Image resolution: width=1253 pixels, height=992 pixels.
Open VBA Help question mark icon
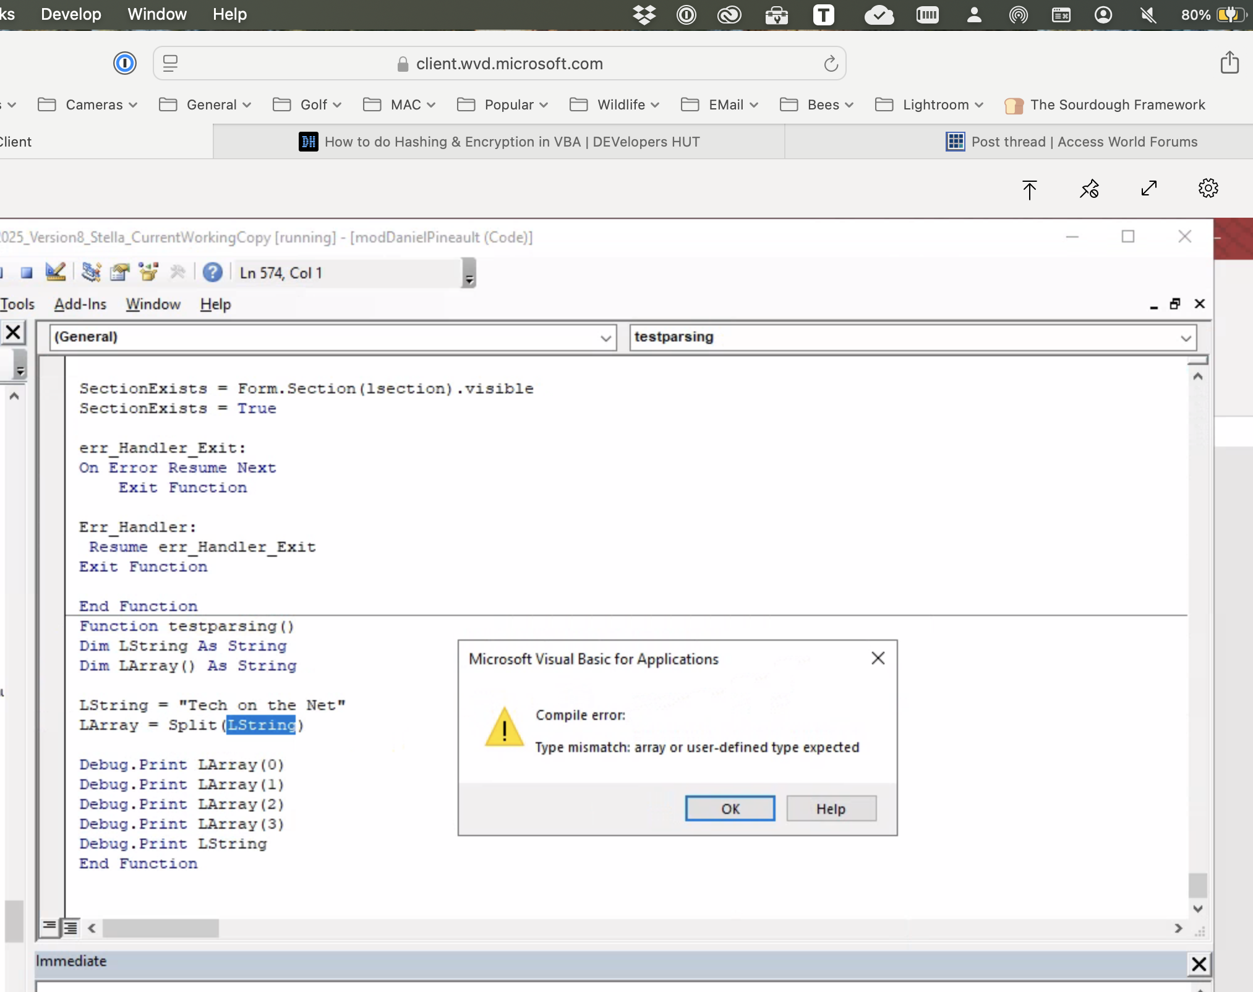(x=212, y=272)
